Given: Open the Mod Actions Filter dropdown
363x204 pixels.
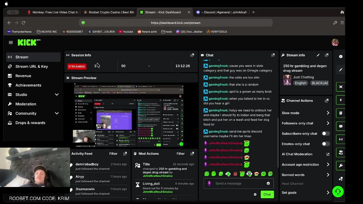Looking at the screenshot, I should coord(180,154).
